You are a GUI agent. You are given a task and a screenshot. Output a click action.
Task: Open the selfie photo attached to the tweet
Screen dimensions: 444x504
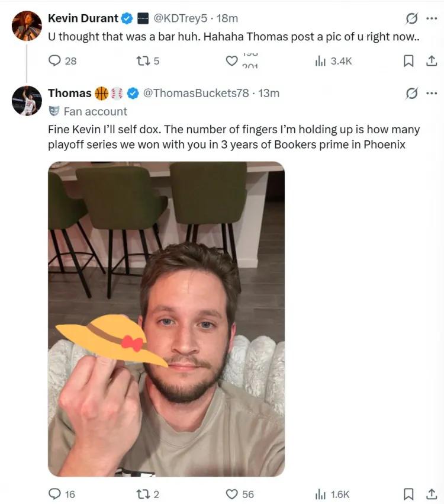(x=166, y=319)
